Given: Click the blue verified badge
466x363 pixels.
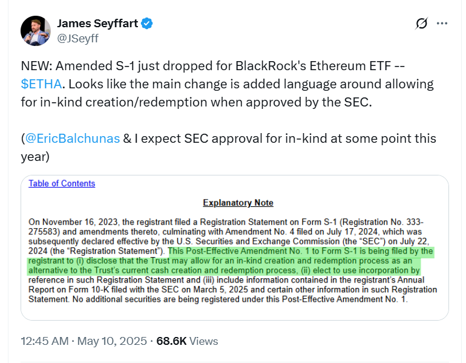Looking at the screenshot, I should (x=147, y=24).
